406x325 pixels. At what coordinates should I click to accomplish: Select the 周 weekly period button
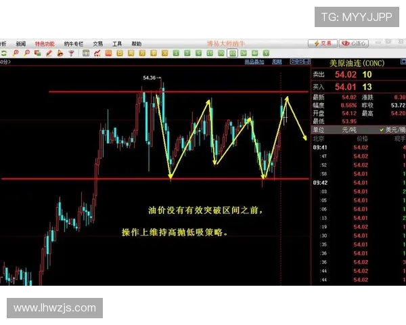coord(131,53)
